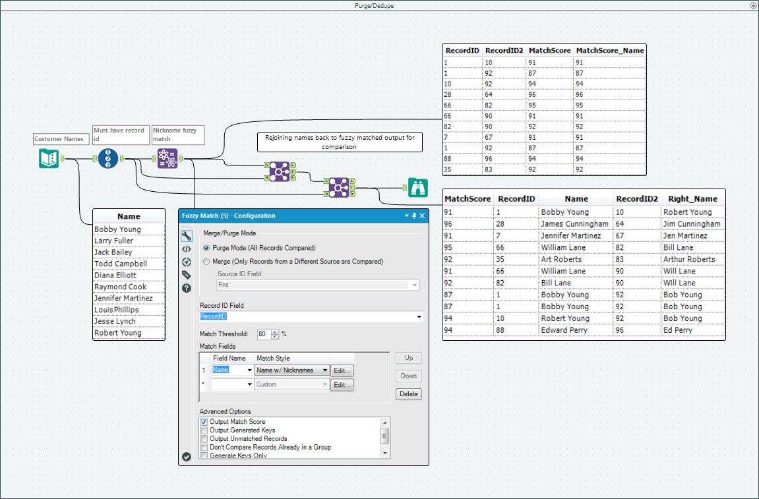Open the Name field name dropdown

pyautogui.click(x=250, y=370)
